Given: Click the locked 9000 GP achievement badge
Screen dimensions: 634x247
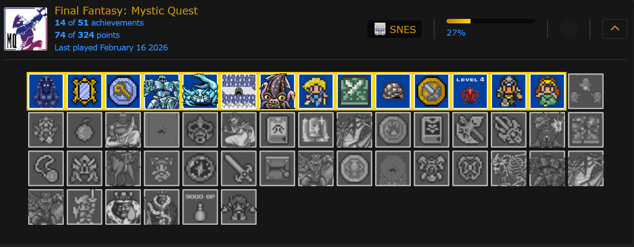Looking at the screenshot, I should click(x=200, y=207).
